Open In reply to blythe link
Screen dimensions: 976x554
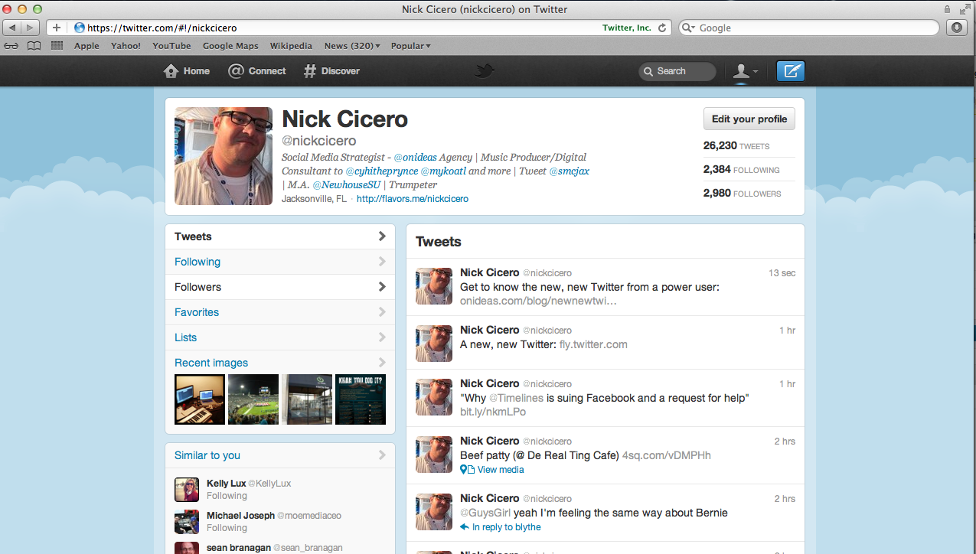[507, 527]
